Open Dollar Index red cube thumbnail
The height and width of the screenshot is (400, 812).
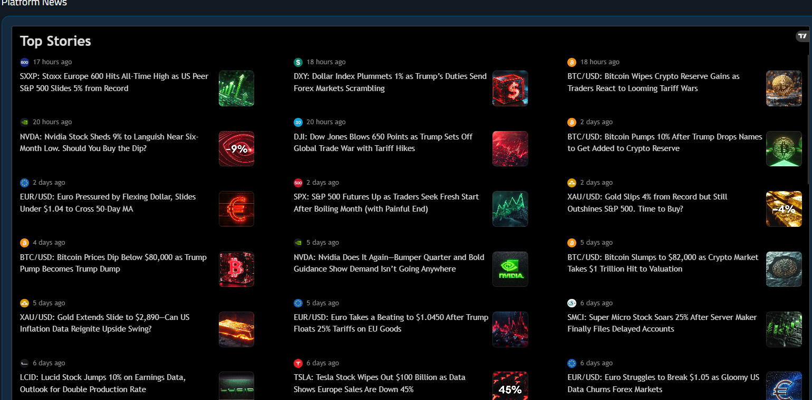coord(510,88)
